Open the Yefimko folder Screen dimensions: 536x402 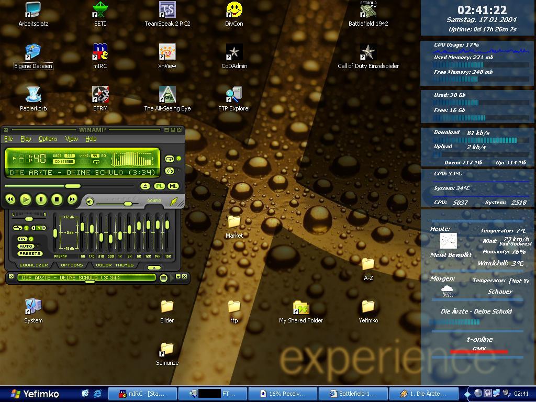pyautogui.click(x=368, y=311)
